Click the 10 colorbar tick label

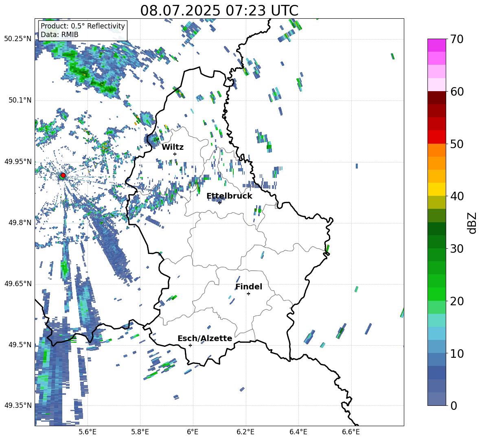[457, 353]
